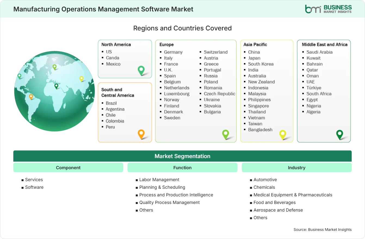Image resolution: width=365 pixels, height=239 pixels.
Task: Click the orange pin in South and Central America card
Action: tap(141, 134)
